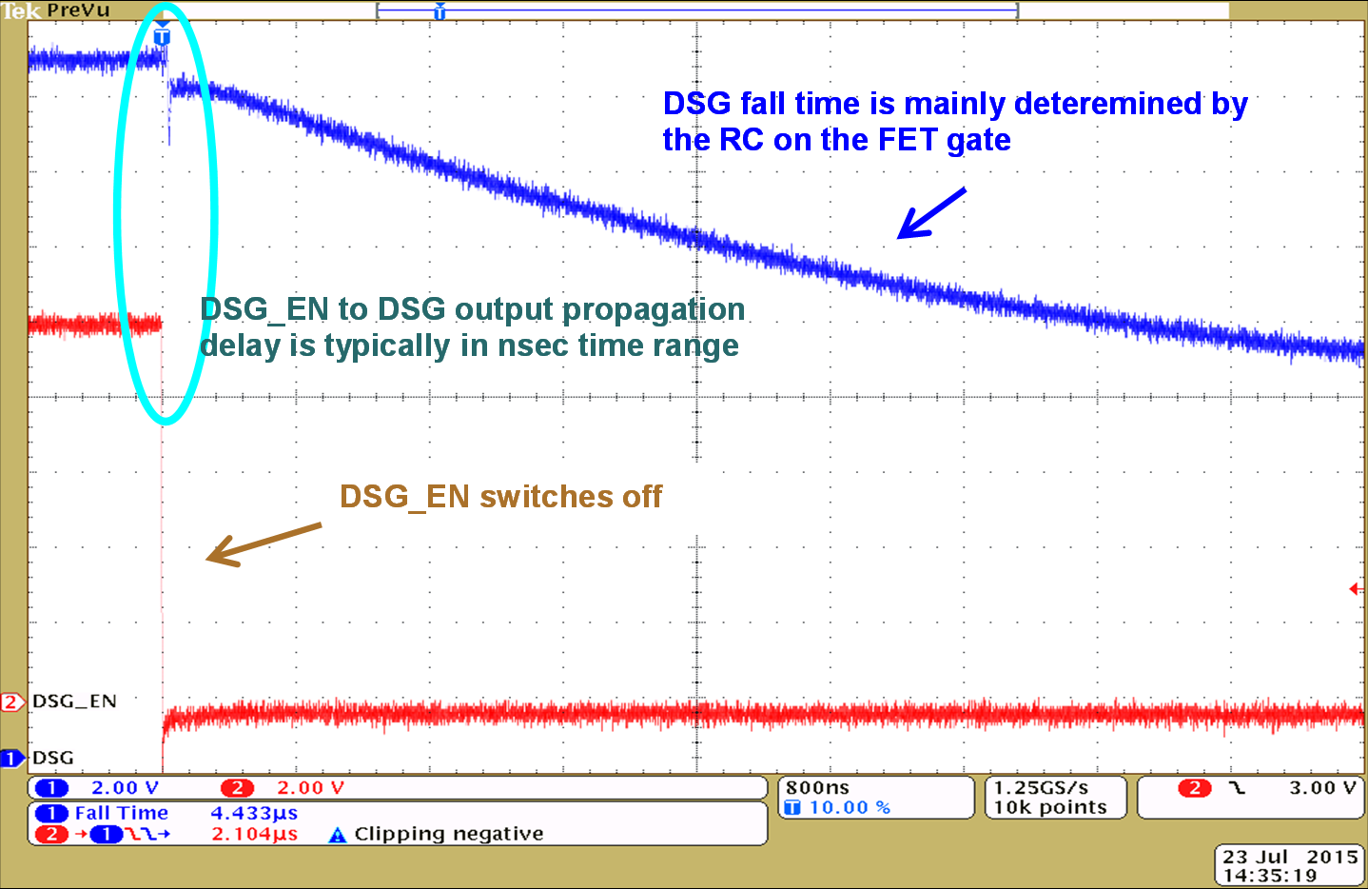Click the blue T icon beside 10.00 %
This screenshot has width=1368, height=889.
[x=792, y=808]
